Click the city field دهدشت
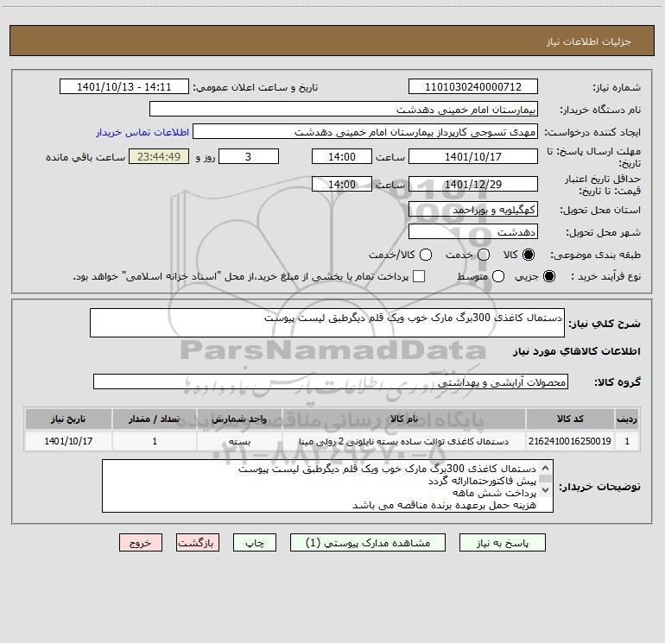The height and width of the screenshot is (643, 665). click(473, 231)
